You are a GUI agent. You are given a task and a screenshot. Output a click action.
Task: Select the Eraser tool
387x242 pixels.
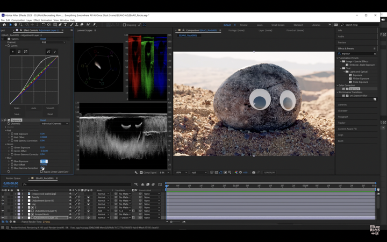[82, 25]
